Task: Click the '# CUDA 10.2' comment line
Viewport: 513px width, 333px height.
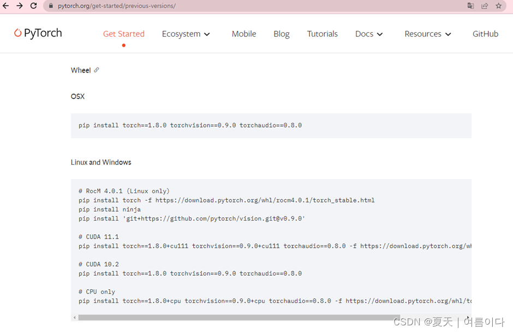Action: pos(98,264)
